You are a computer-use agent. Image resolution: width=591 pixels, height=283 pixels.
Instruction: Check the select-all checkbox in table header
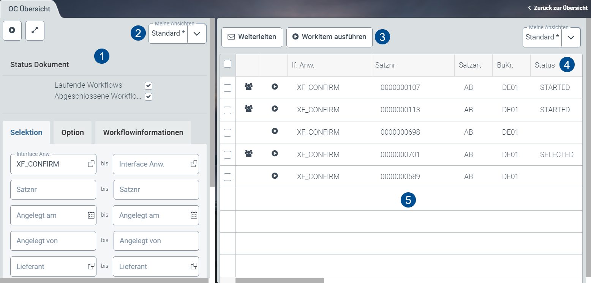pyautogui.click(x=228, y=64)
